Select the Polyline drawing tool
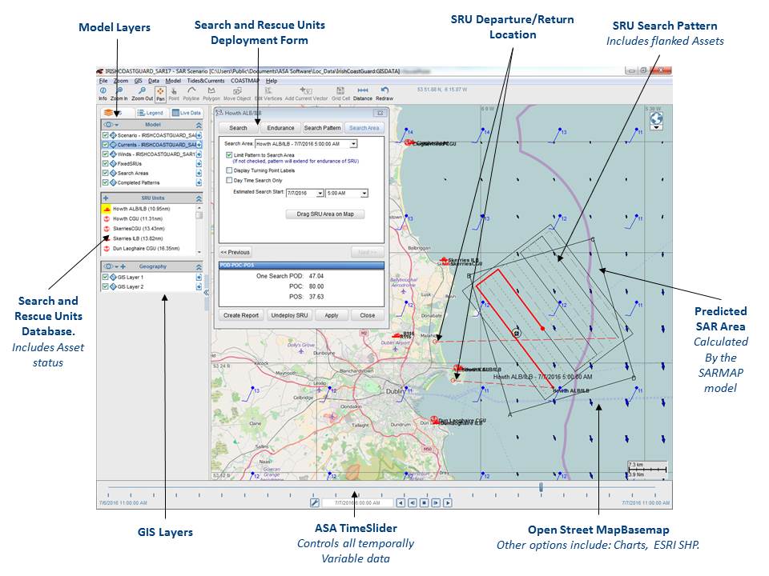 (191, 94)
